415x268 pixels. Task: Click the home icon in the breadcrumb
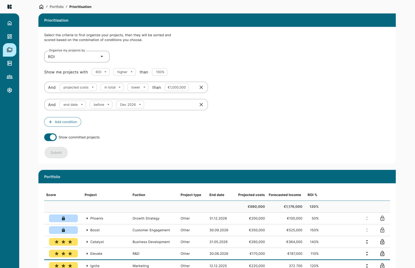click(x=41, y=6)
